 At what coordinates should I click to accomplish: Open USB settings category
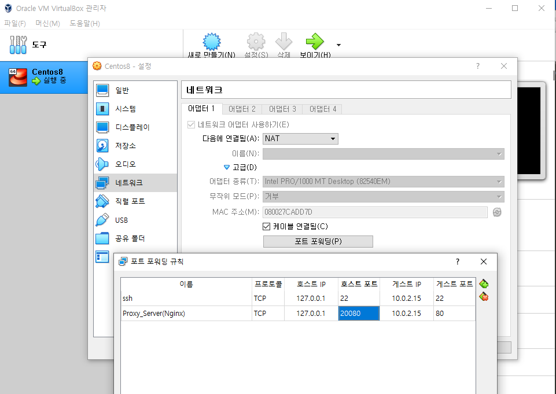(135, 220)
